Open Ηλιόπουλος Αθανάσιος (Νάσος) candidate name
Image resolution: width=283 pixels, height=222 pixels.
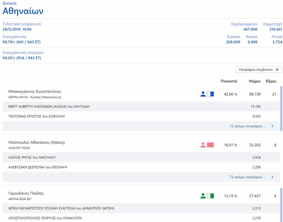36,142
